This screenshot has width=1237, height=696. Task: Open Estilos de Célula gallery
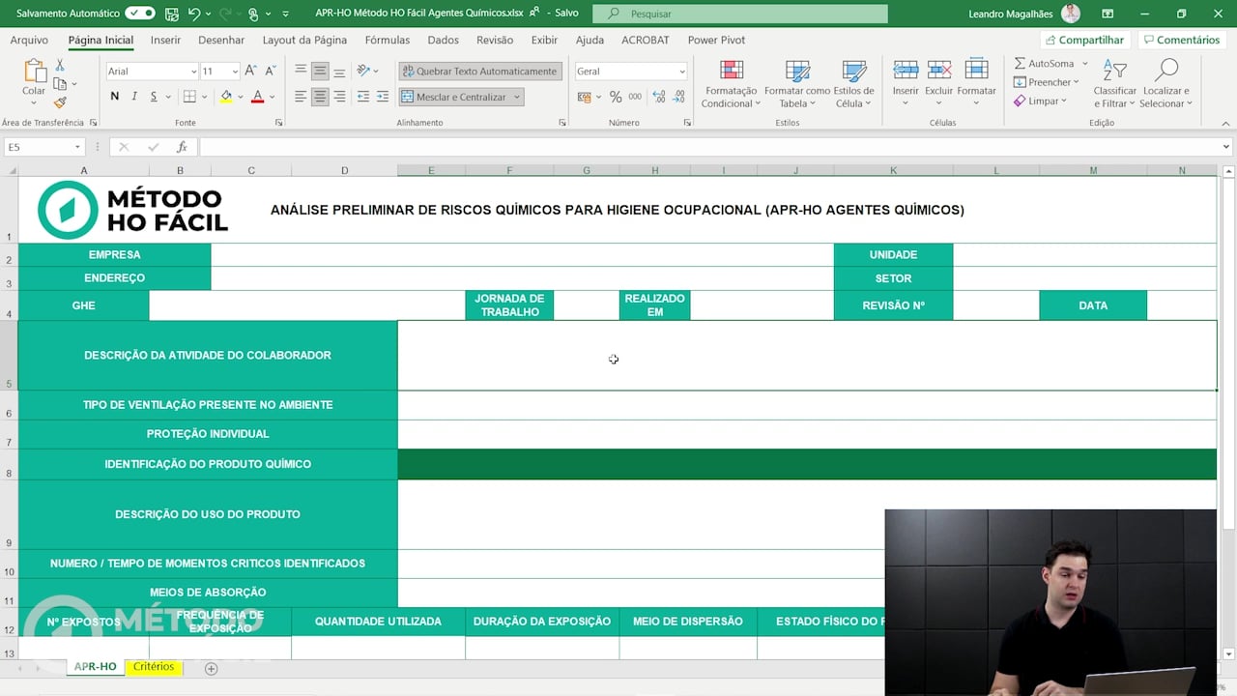coord(854,83)
